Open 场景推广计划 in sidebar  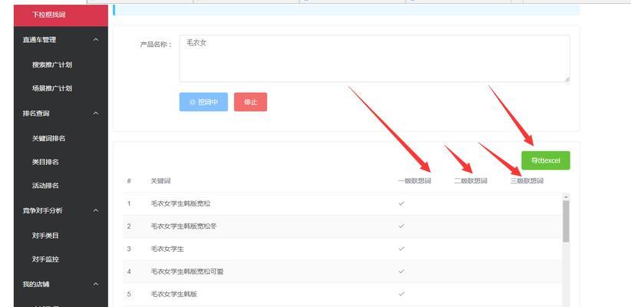point(52,88)
